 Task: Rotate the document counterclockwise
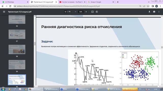97,12
